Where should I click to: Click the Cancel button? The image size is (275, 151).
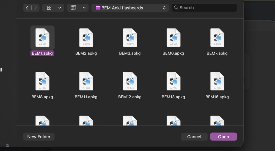tap(194, 137)
